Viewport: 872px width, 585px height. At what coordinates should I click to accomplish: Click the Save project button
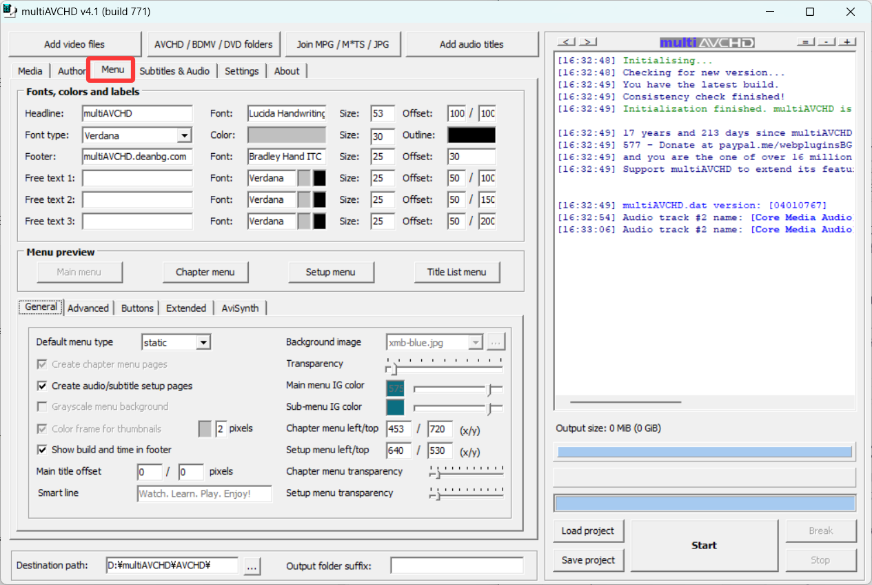pyautogui.click(x=588, y=560)
